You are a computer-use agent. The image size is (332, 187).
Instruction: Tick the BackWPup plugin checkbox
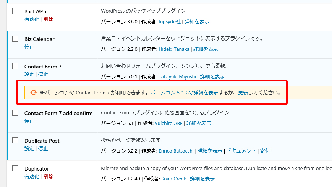[x=15, y=11]
